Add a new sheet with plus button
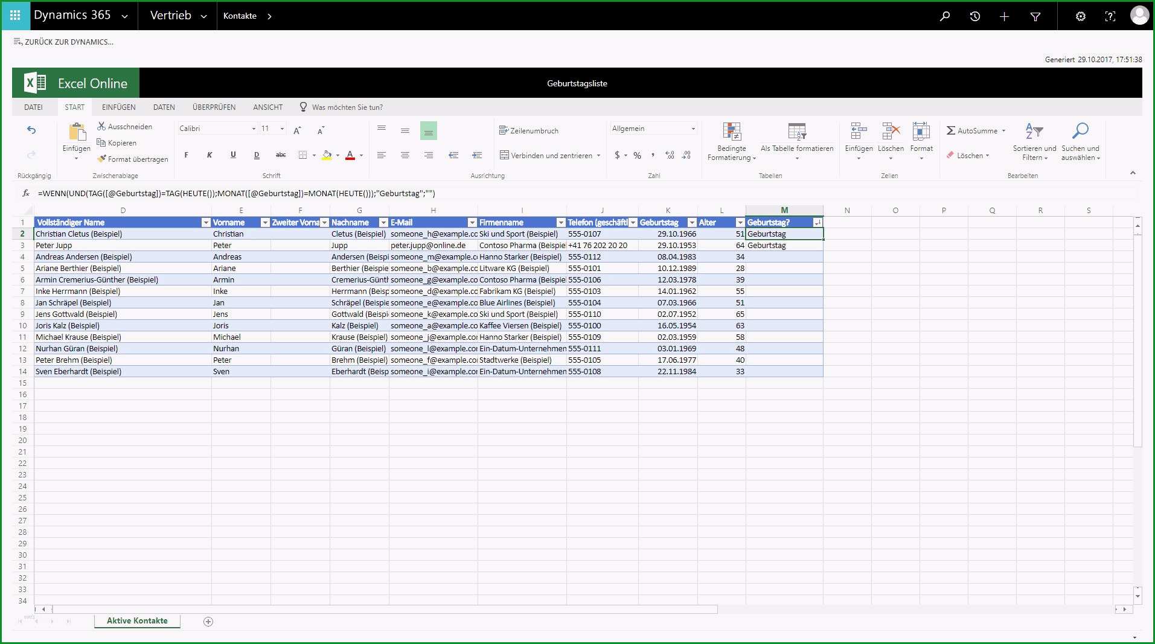 (x=208, y=622)
